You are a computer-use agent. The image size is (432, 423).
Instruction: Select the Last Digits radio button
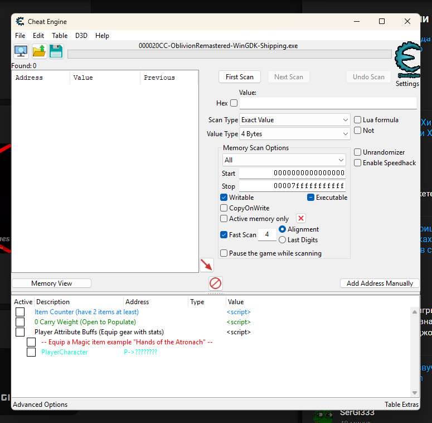(x=282, y=240)
